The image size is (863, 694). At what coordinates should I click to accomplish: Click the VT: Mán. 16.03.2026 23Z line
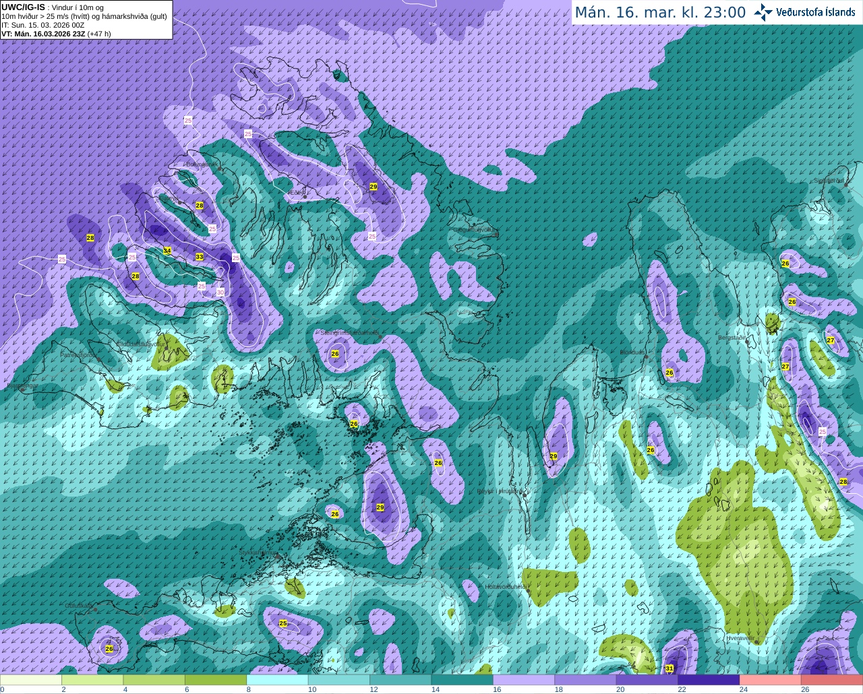56,34
